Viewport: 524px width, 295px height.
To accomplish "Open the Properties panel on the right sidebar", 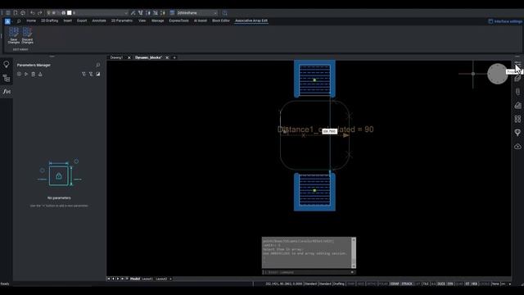I will pyautogui.click(x=517, y=64).
